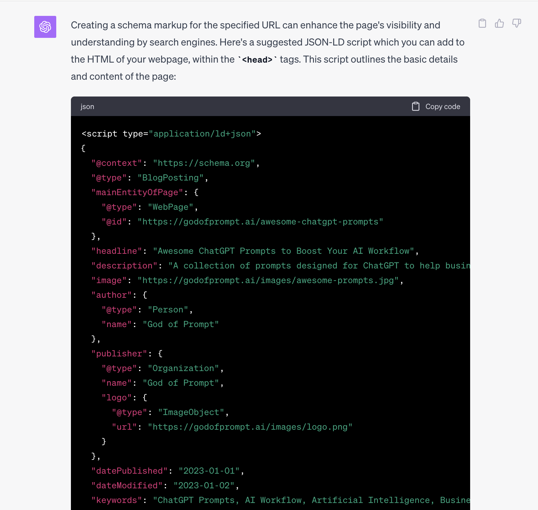Viewport: 538px width, 510px height.
Task: Click the clipboard icon in code header
Action: click(x=416, y=106)
